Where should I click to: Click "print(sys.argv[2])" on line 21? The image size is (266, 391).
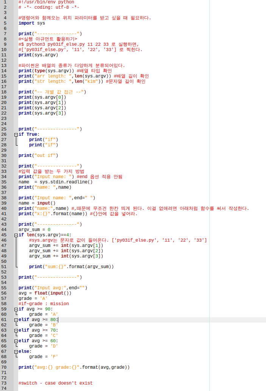42,108
